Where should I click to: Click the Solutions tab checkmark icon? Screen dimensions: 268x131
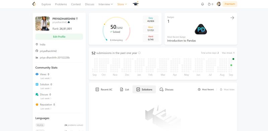pos(138,89)
